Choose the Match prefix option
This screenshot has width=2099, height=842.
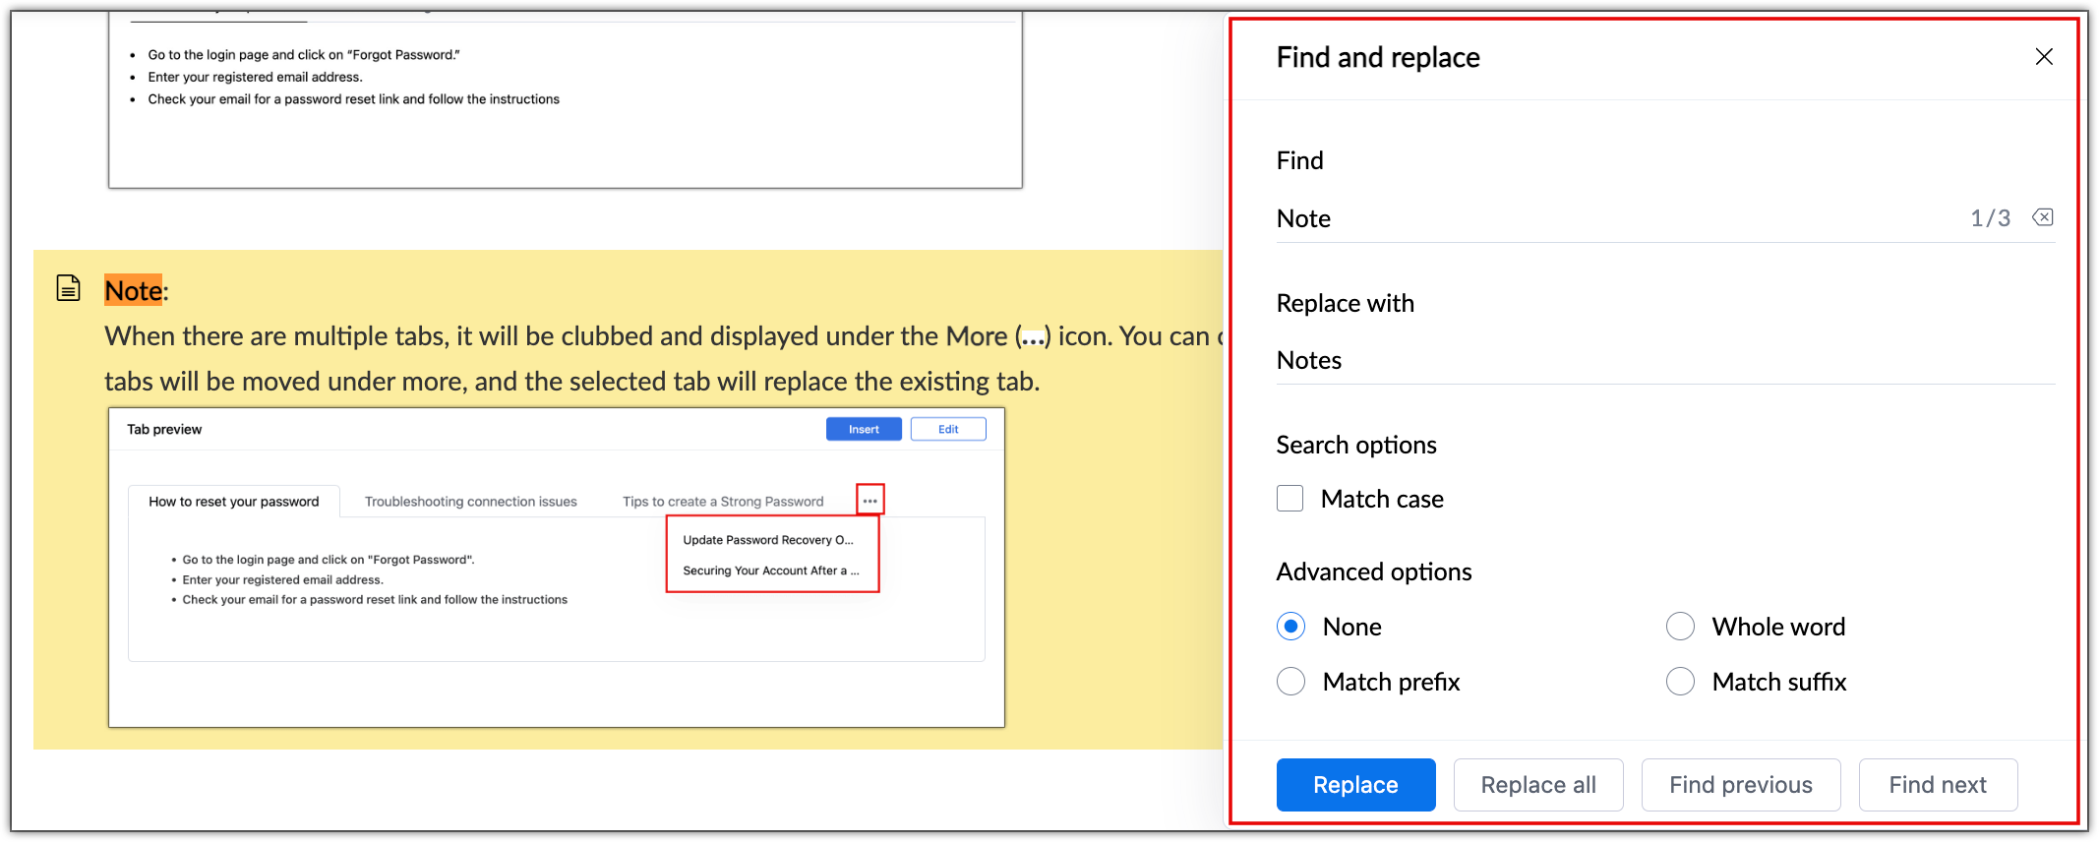tap(1290, 682)
